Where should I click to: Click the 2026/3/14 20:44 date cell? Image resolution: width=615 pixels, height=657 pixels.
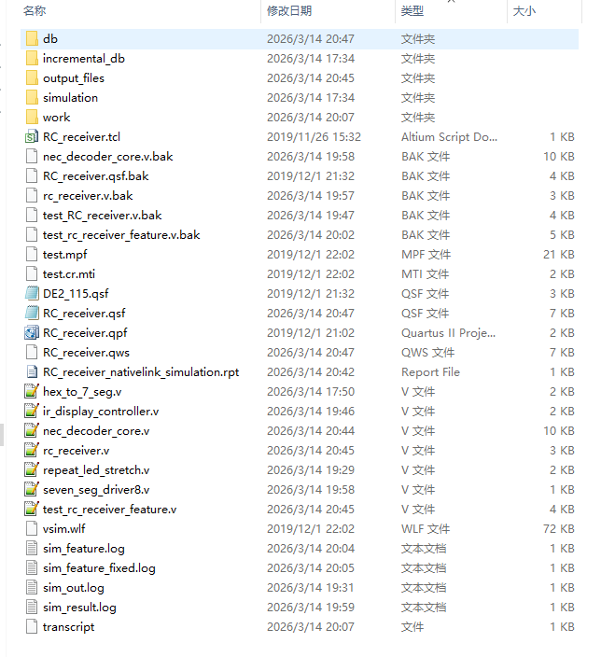[x=311, y=431]
